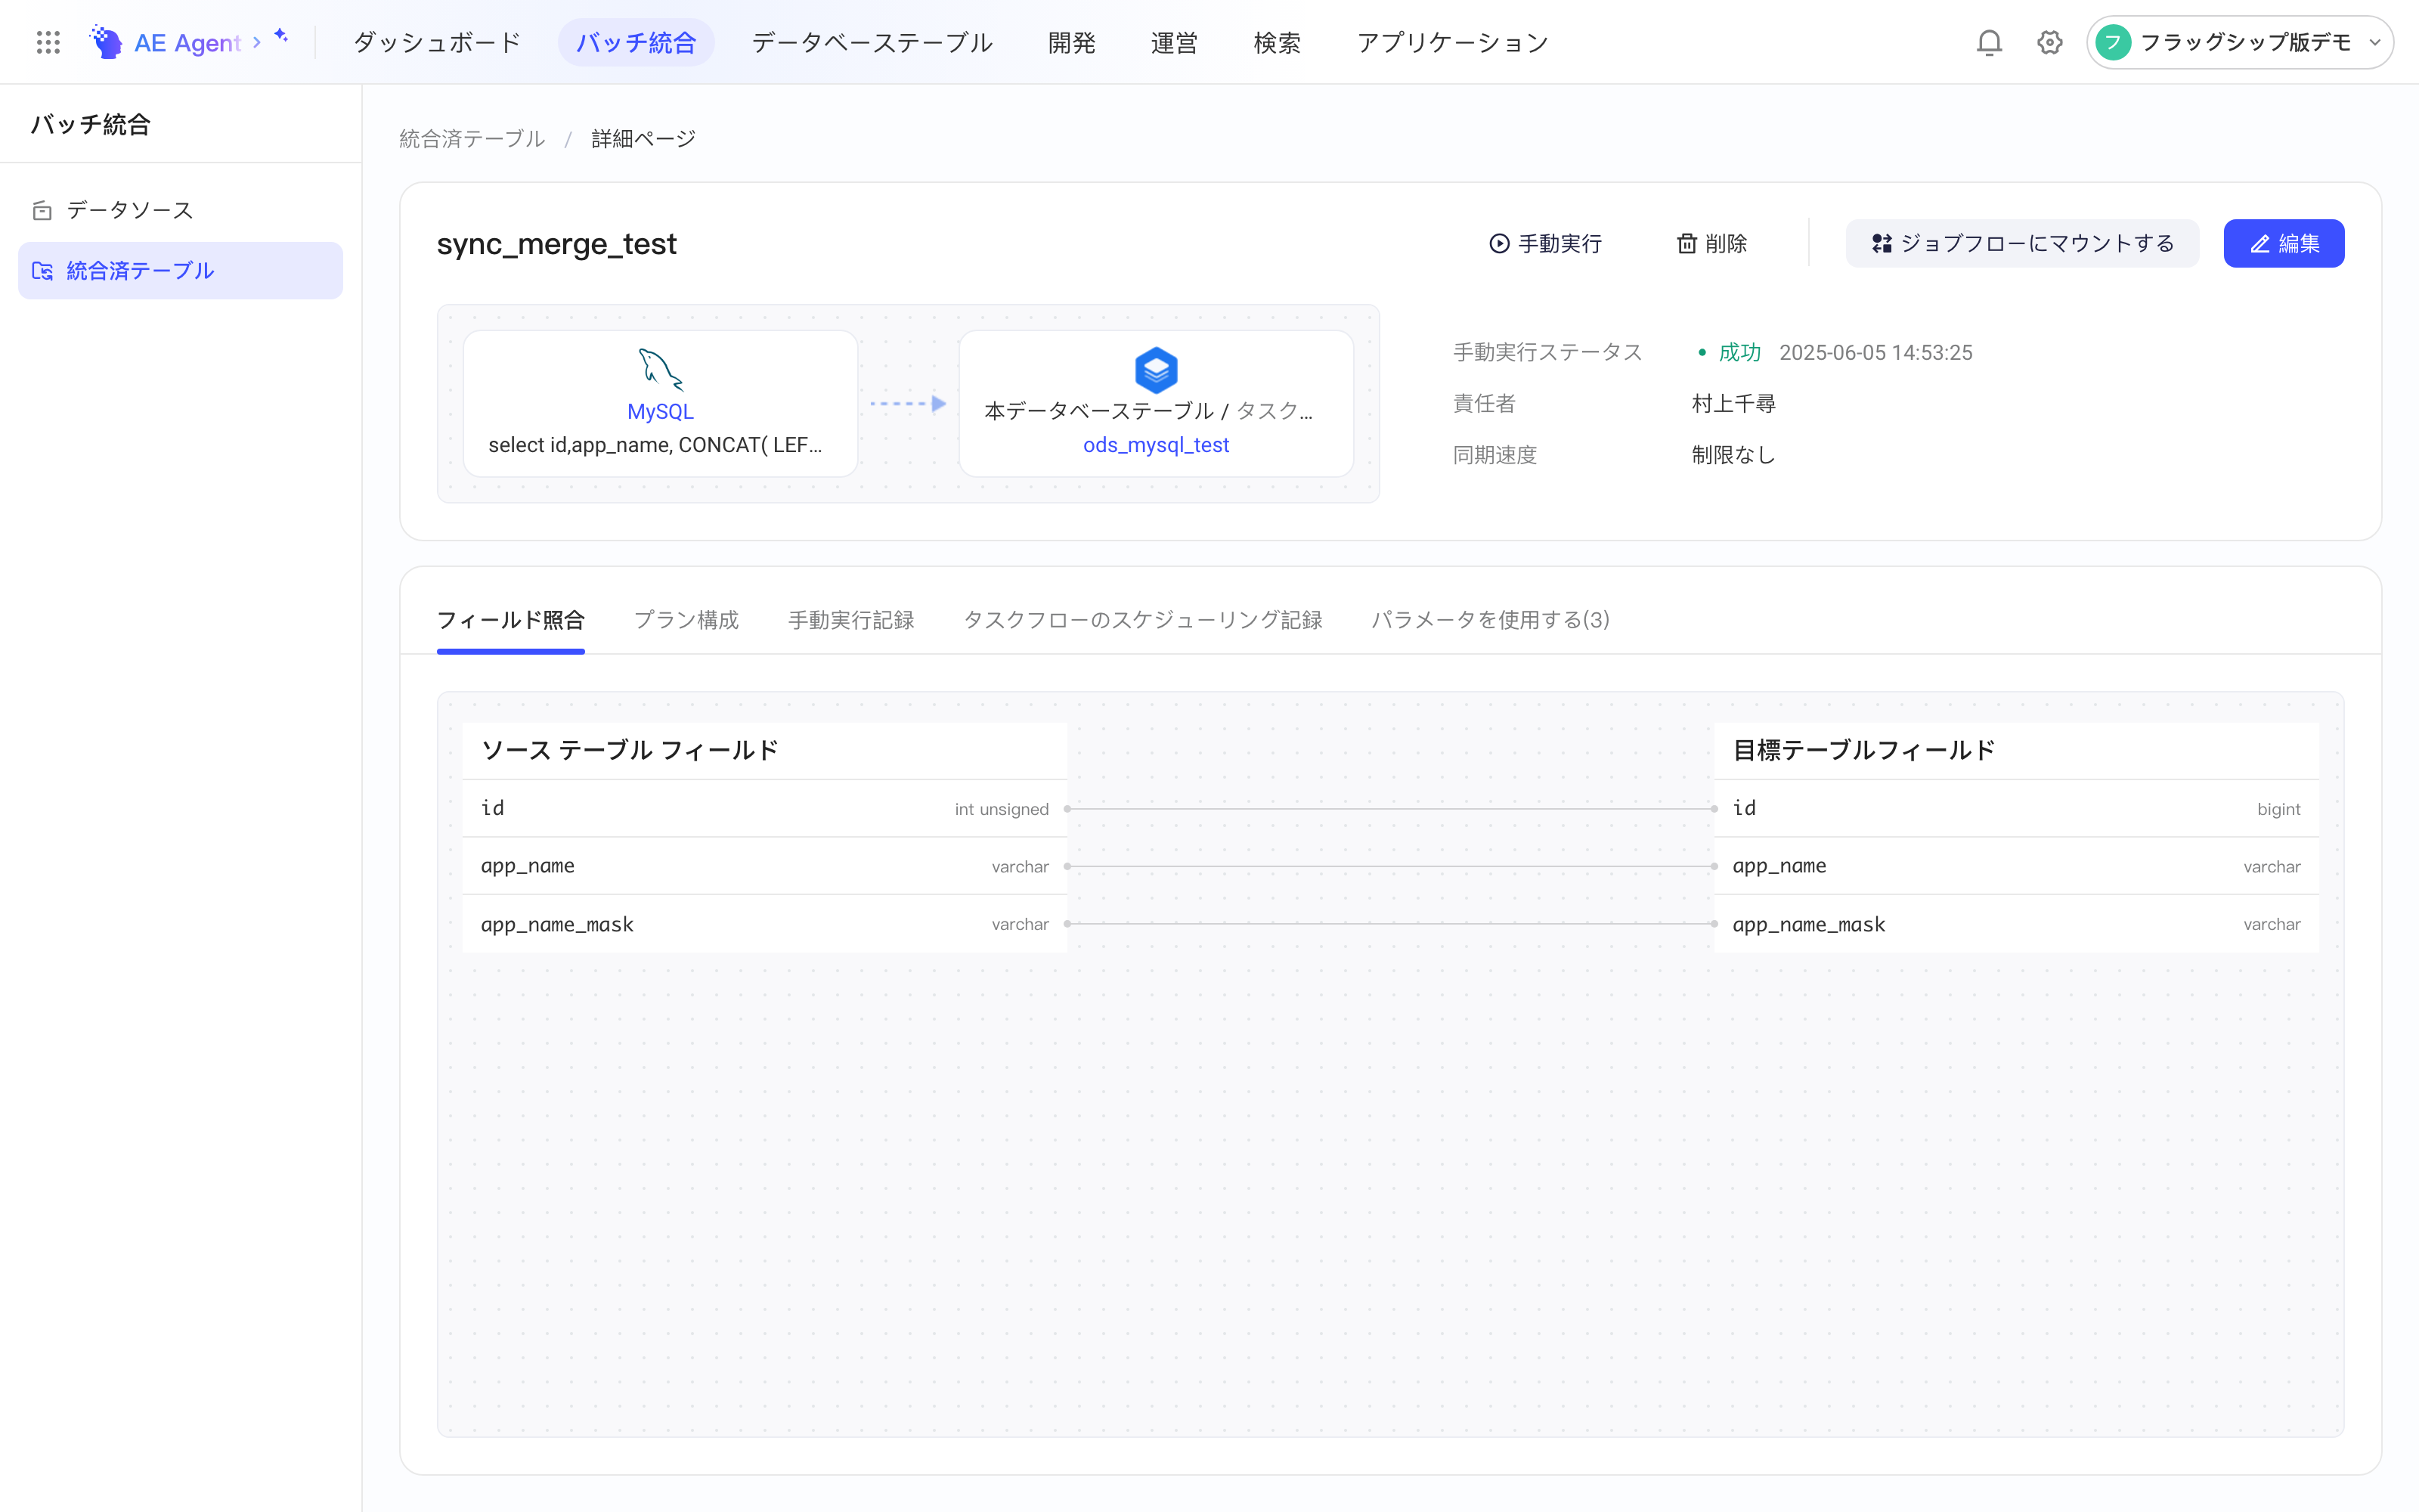Viewport: 2419px width, 1512px height.
Task: Switch to the フィールド照合 tab
Action: pyautogui.click(x=511, y=620)
